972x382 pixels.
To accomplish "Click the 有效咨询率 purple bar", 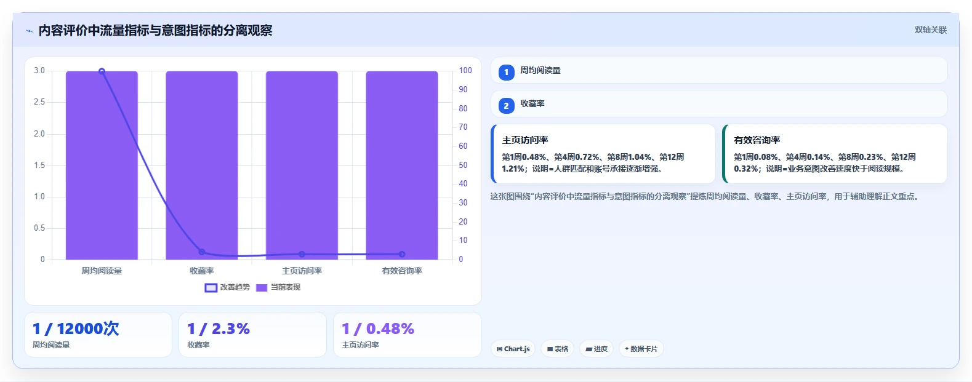I will pos(402,165).
